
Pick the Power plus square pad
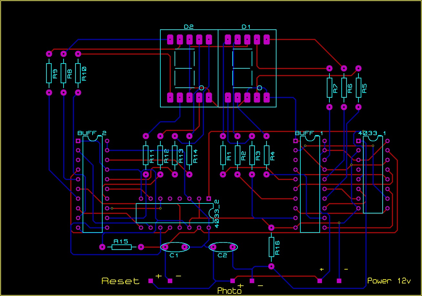coord(319,281)
